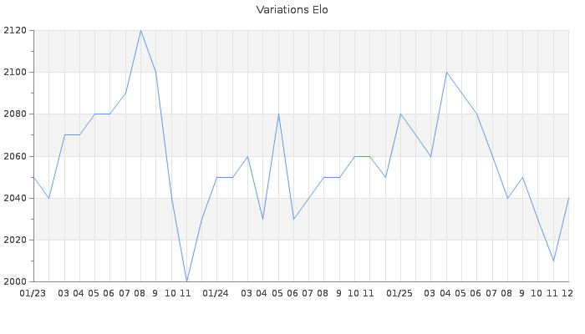The width and height of the screenshot is (585, 334).
Task: Select the 2060 y-axis label
Action: click(x=14, y=156)
